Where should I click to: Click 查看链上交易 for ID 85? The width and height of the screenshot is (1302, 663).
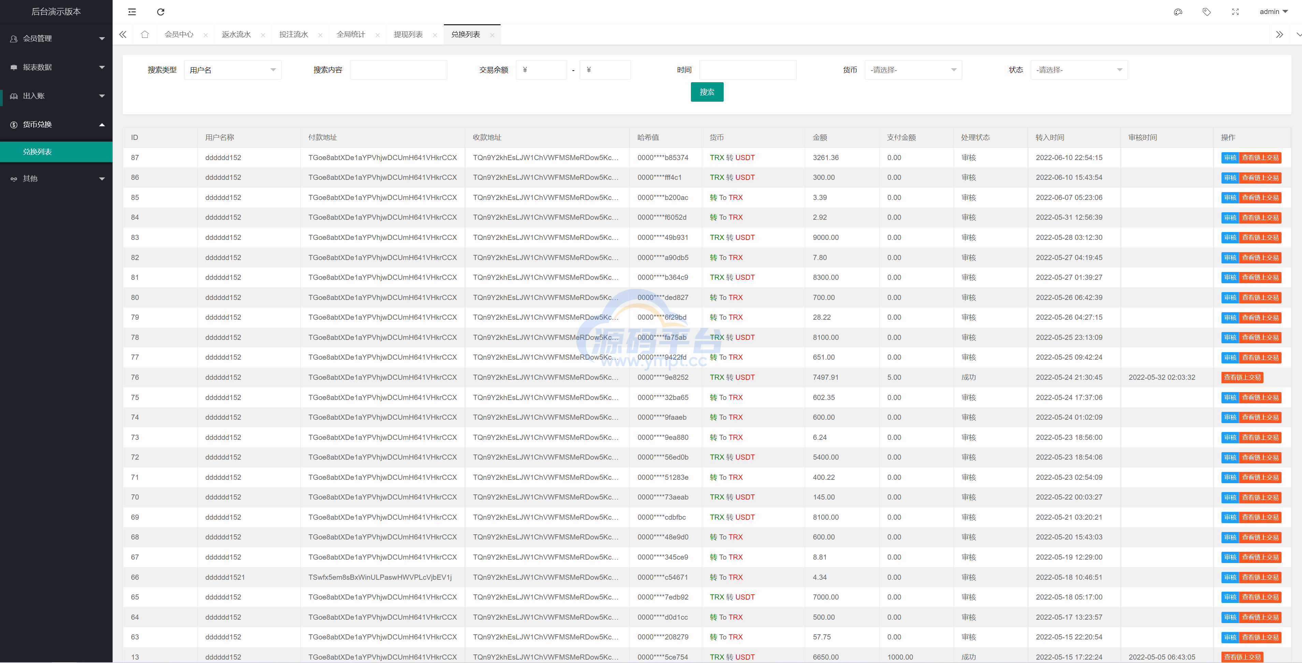tap(1260, 198)
